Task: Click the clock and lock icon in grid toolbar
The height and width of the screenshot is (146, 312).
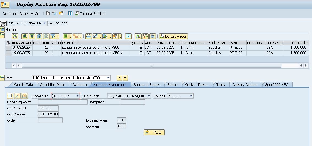Action: (x=145, y=36)
